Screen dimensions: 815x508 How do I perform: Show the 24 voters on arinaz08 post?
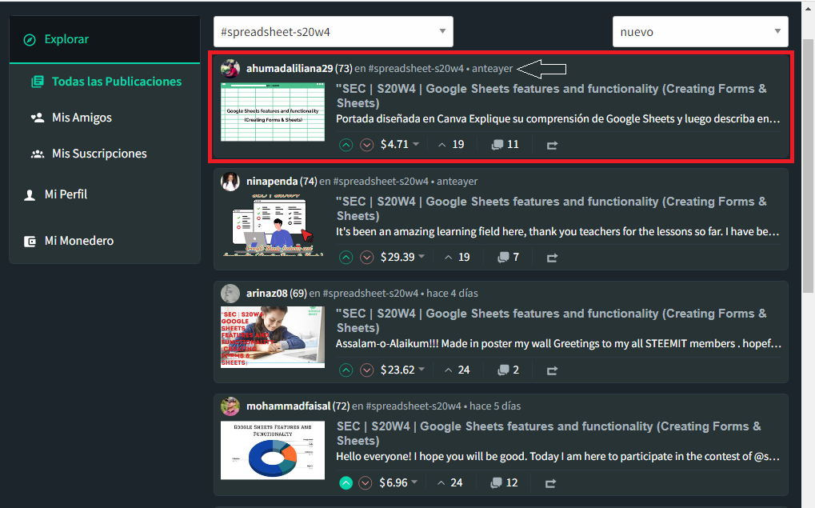457,370
